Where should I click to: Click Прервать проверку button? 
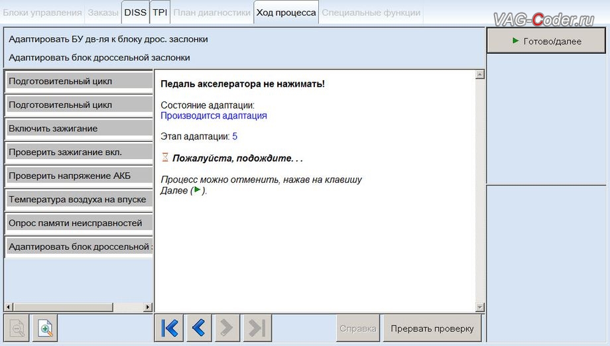432,329
